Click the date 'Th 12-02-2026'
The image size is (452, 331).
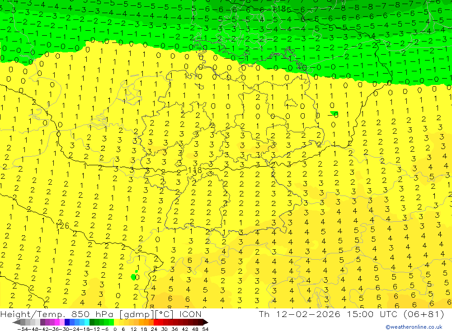click(300, 314)
